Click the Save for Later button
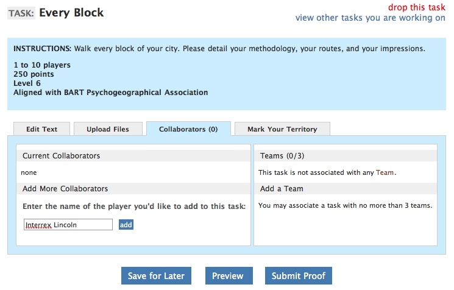454x290 pixels. [x=156, y=276]
